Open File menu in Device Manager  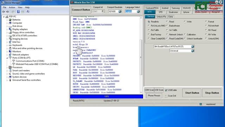tap(5, 7)
